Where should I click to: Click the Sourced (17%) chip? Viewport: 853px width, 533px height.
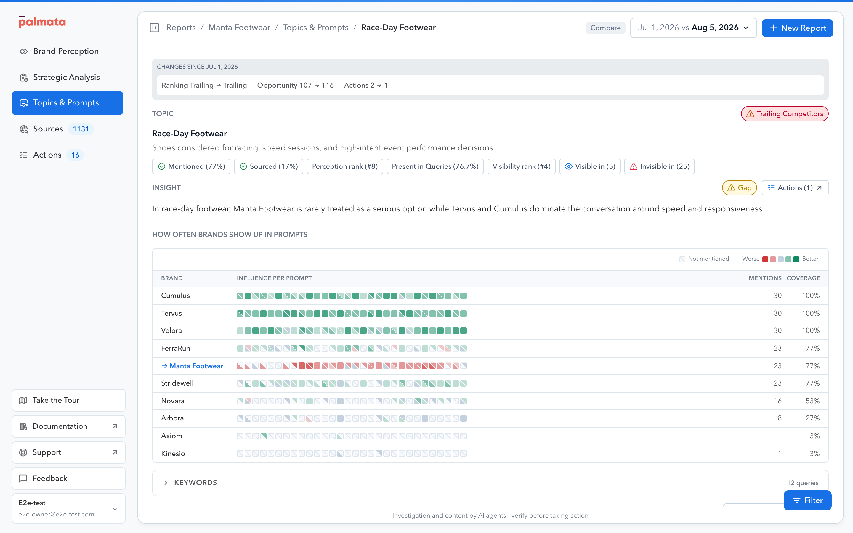[x=269, y=166]
